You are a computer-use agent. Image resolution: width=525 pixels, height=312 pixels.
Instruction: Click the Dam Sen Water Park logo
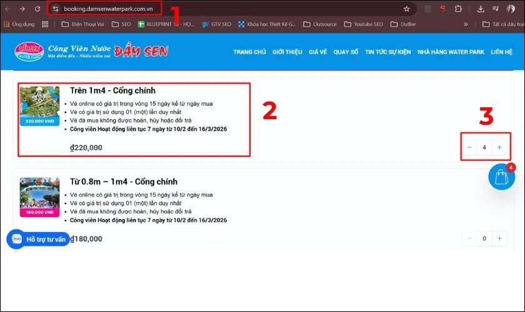click(31, 52)
